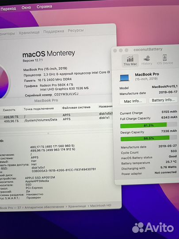
Task: Click the Файловая система column header
Action: click(x=76, y=108)
